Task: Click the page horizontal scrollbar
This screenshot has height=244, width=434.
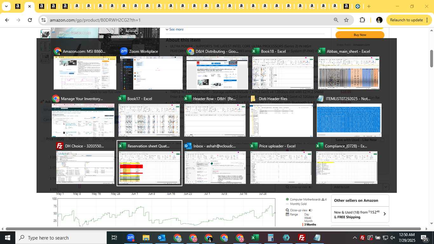Action: tap(213, 229)
